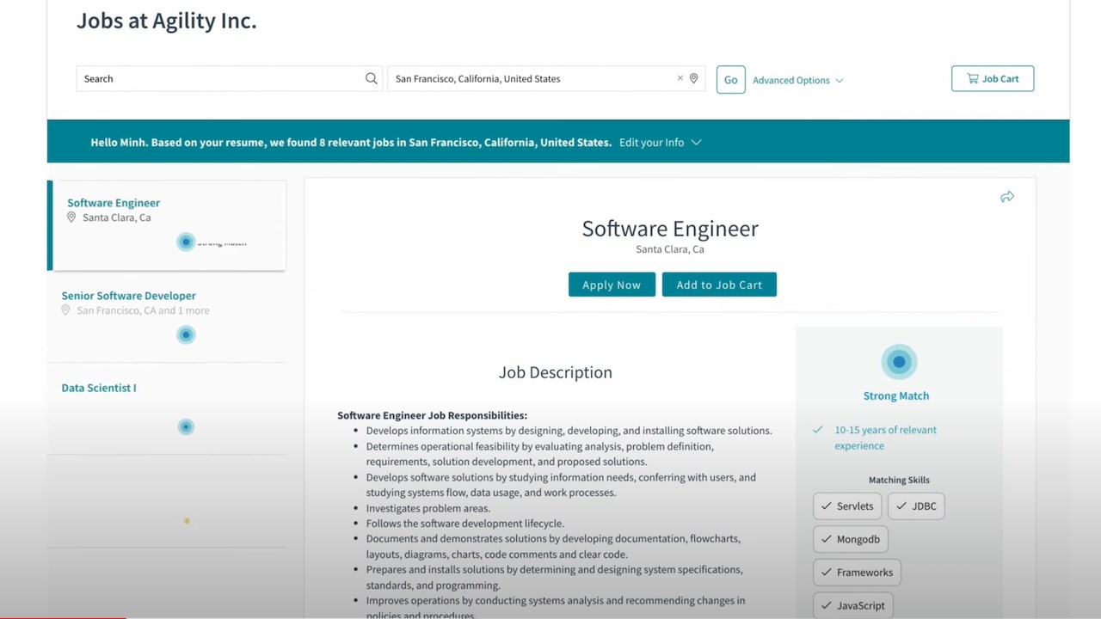Click the search magnifier icon
This screenshot has width=1101, height=619.
click(371, 78)
